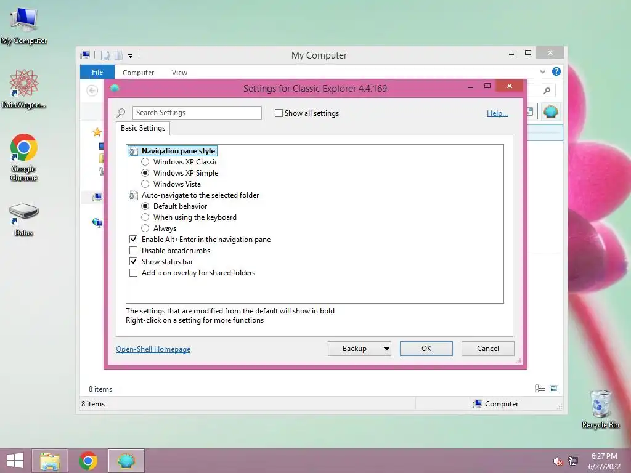Uncheck Enable Alt+Enter in navigation pane
The height and width of the screenshot is (473, 631).
134,240
